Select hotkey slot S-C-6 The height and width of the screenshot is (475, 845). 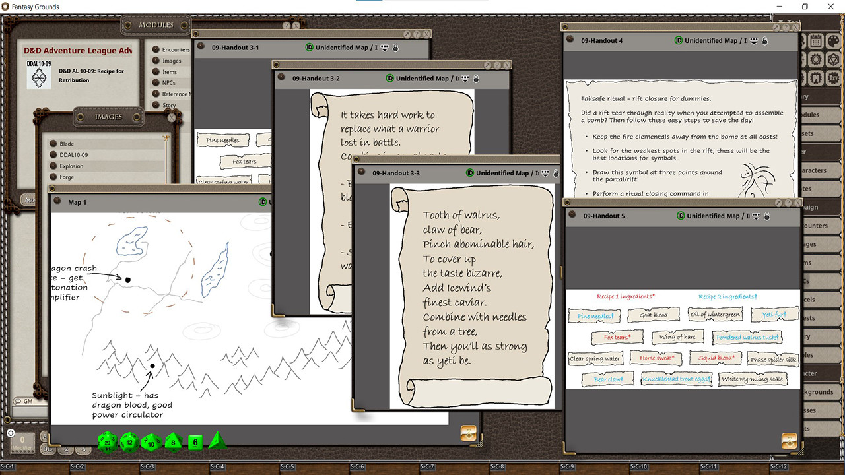coord(356,466)
